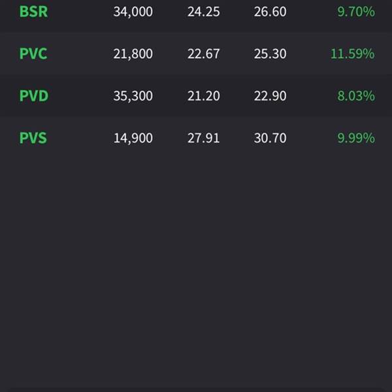Select PVD volume 35,300

click(x=133, y=96)
